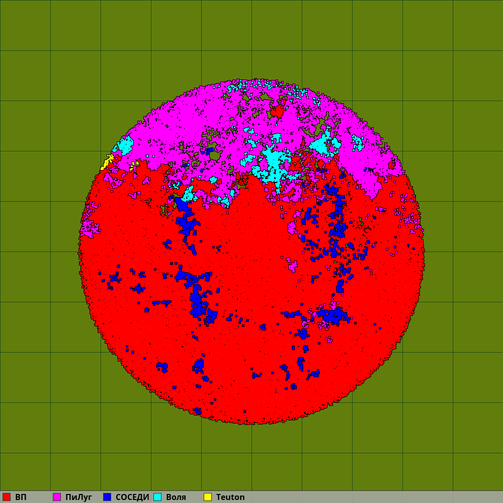Click the СОСЕДИ legend text

132,497
